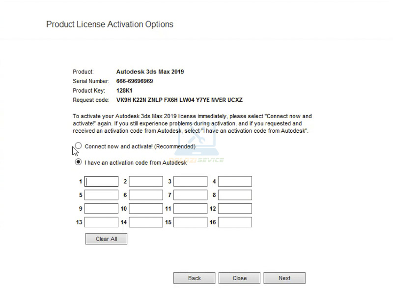Click activation code field 13
The width and height of the screenshot is (393, 289).
(102, 222)
